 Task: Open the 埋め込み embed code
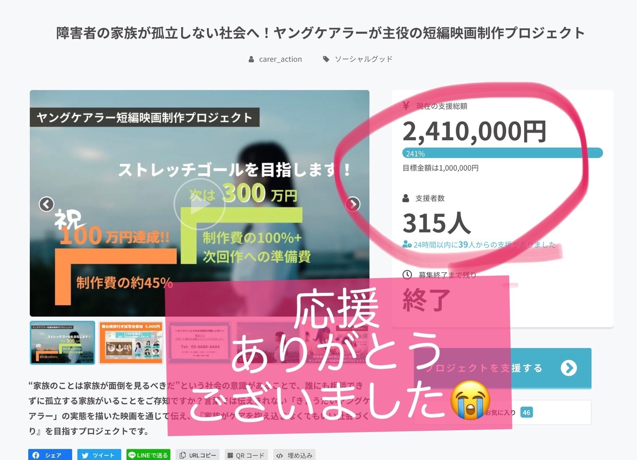pyautogui.click(x=294, y=455)
